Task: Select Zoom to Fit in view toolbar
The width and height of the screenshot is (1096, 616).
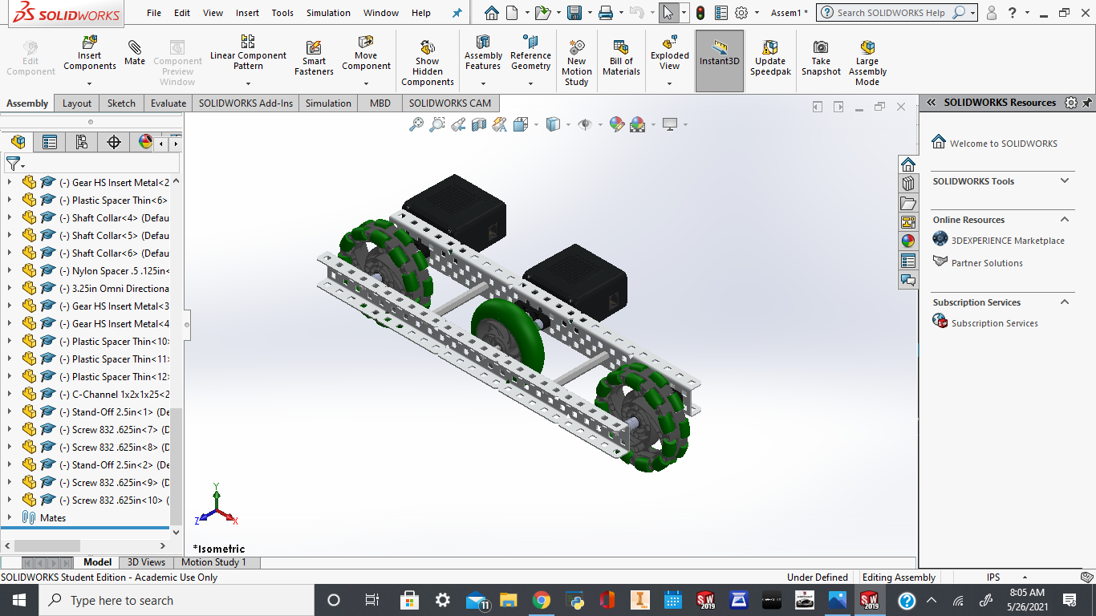Action: click(x=416, y=124)
